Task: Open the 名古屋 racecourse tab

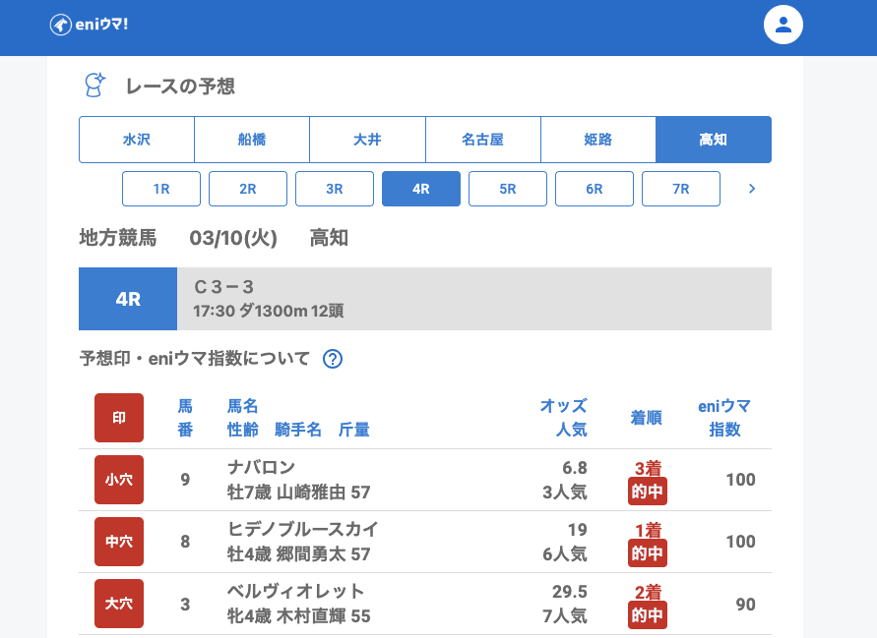Action: click(x=482, y=140)
